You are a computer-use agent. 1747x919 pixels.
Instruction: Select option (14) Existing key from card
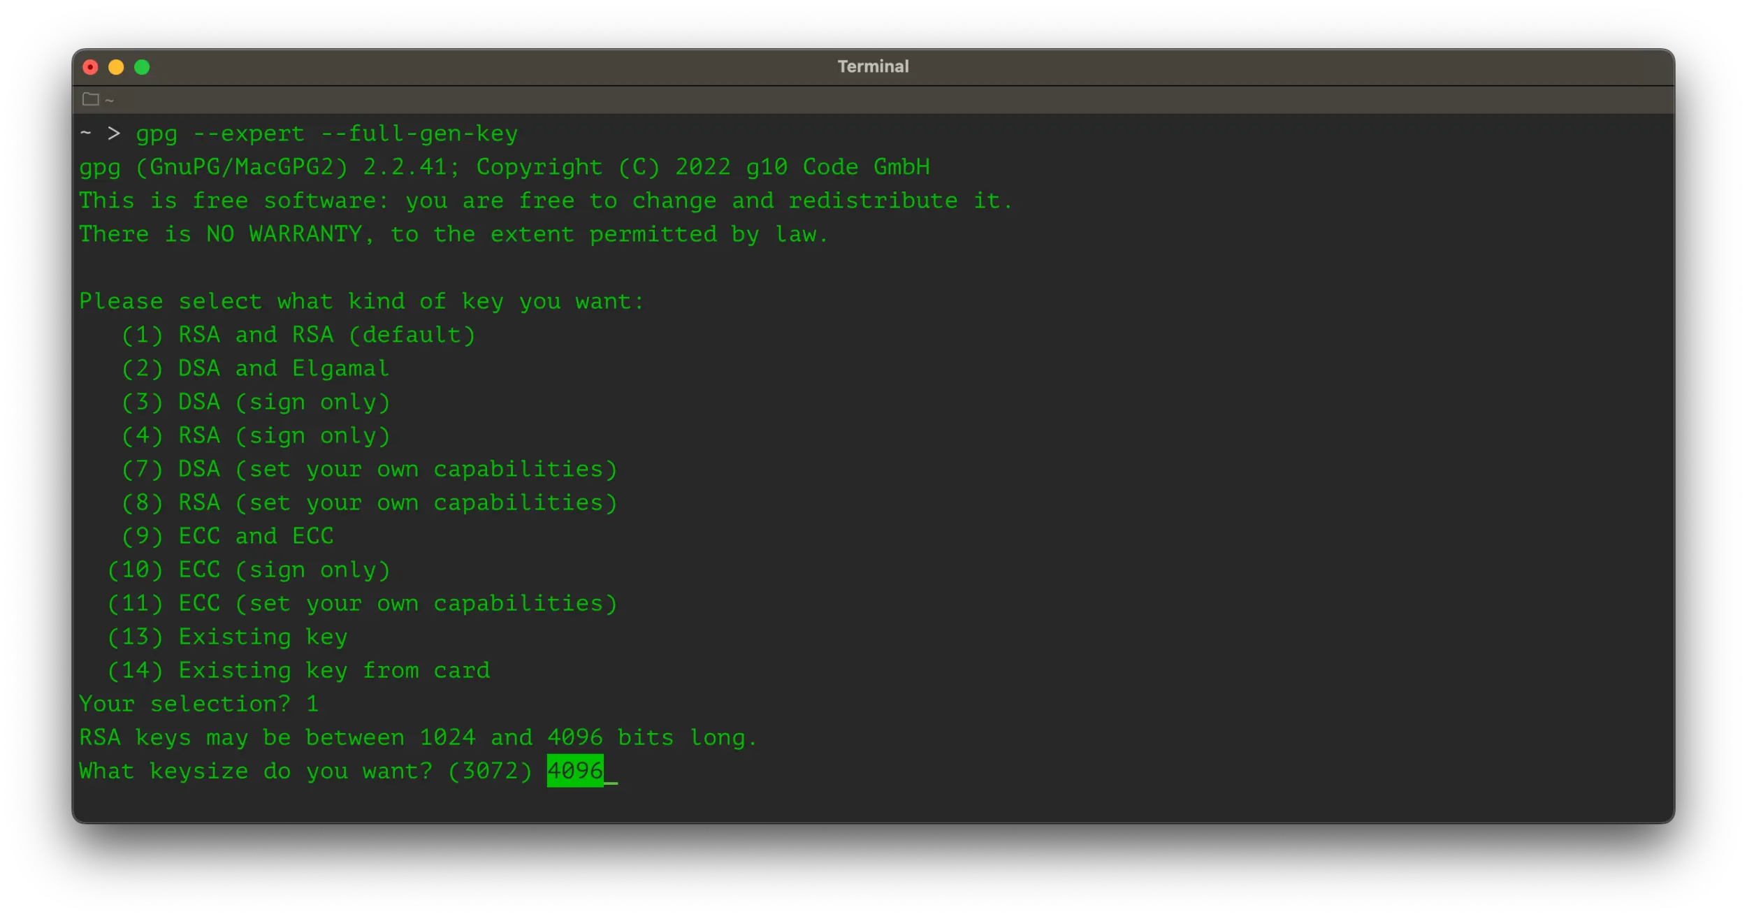(299, 670)
